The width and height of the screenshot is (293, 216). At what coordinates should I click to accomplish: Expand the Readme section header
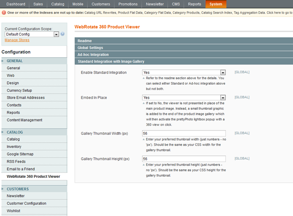pyautogui.click(x=85, y=41)
